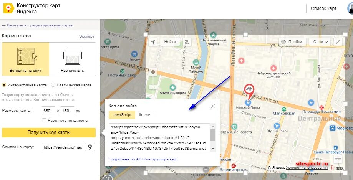The width and height of the screenshot is (353, 180).
Task: Click the Московский railway station icon
Action: click(x=332, y=128)
